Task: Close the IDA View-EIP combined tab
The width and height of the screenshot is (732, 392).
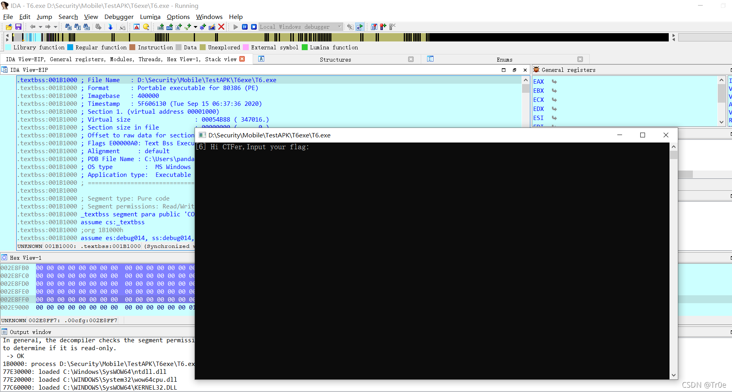Action: point(242,59)
